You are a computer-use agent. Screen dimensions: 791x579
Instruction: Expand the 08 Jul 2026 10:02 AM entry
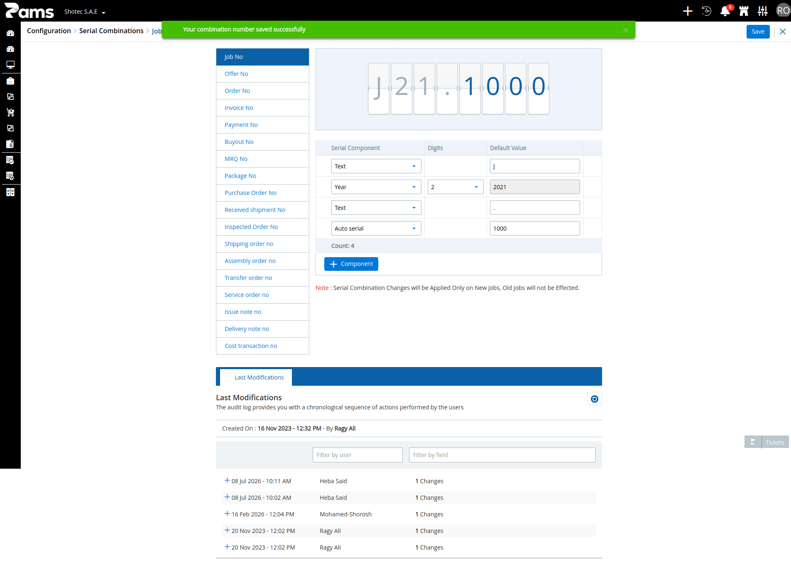[227, 497]
